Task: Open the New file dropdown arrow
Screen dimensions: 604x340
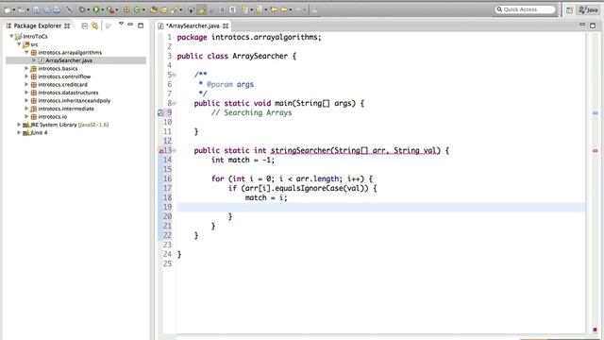Action: (x=14, y=10)
